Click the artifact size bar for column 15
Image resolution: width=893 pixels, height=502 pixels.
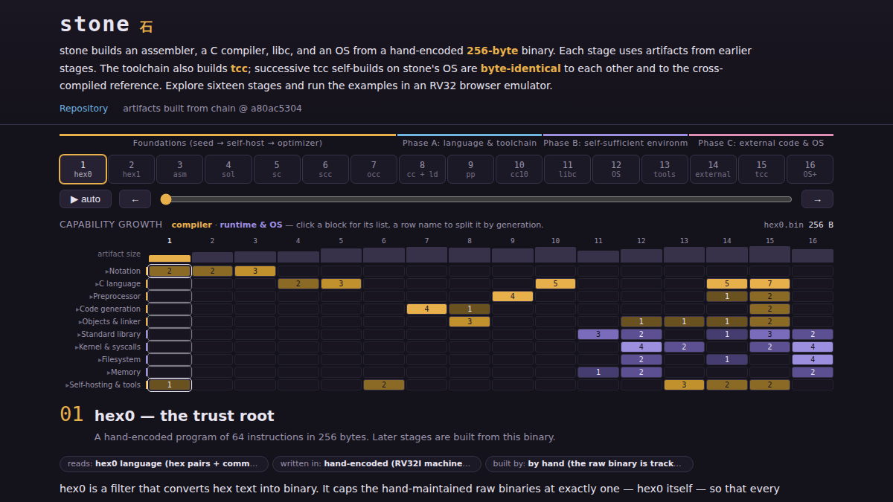769,254
